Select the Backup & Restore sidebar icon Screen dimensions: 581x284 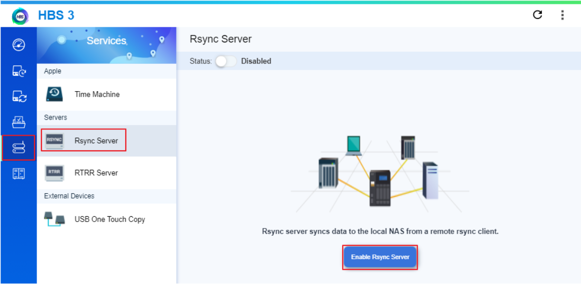(18, 71)
